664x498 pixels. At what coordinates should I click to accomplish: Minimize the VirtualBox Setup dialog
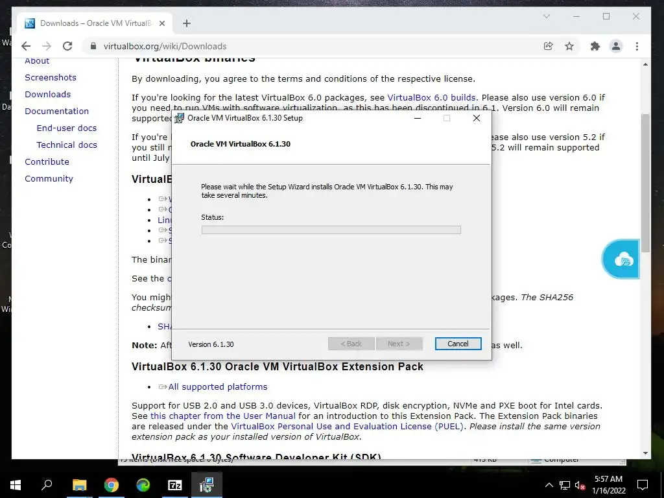[418, 118]
